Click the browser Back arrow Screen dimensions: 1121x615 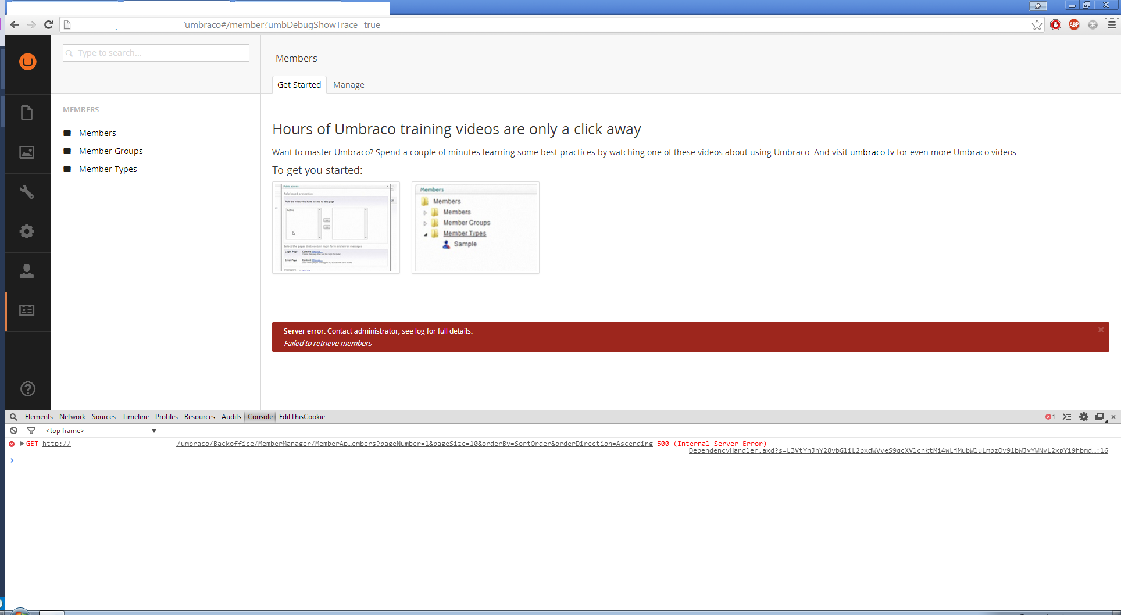point(15,24)
